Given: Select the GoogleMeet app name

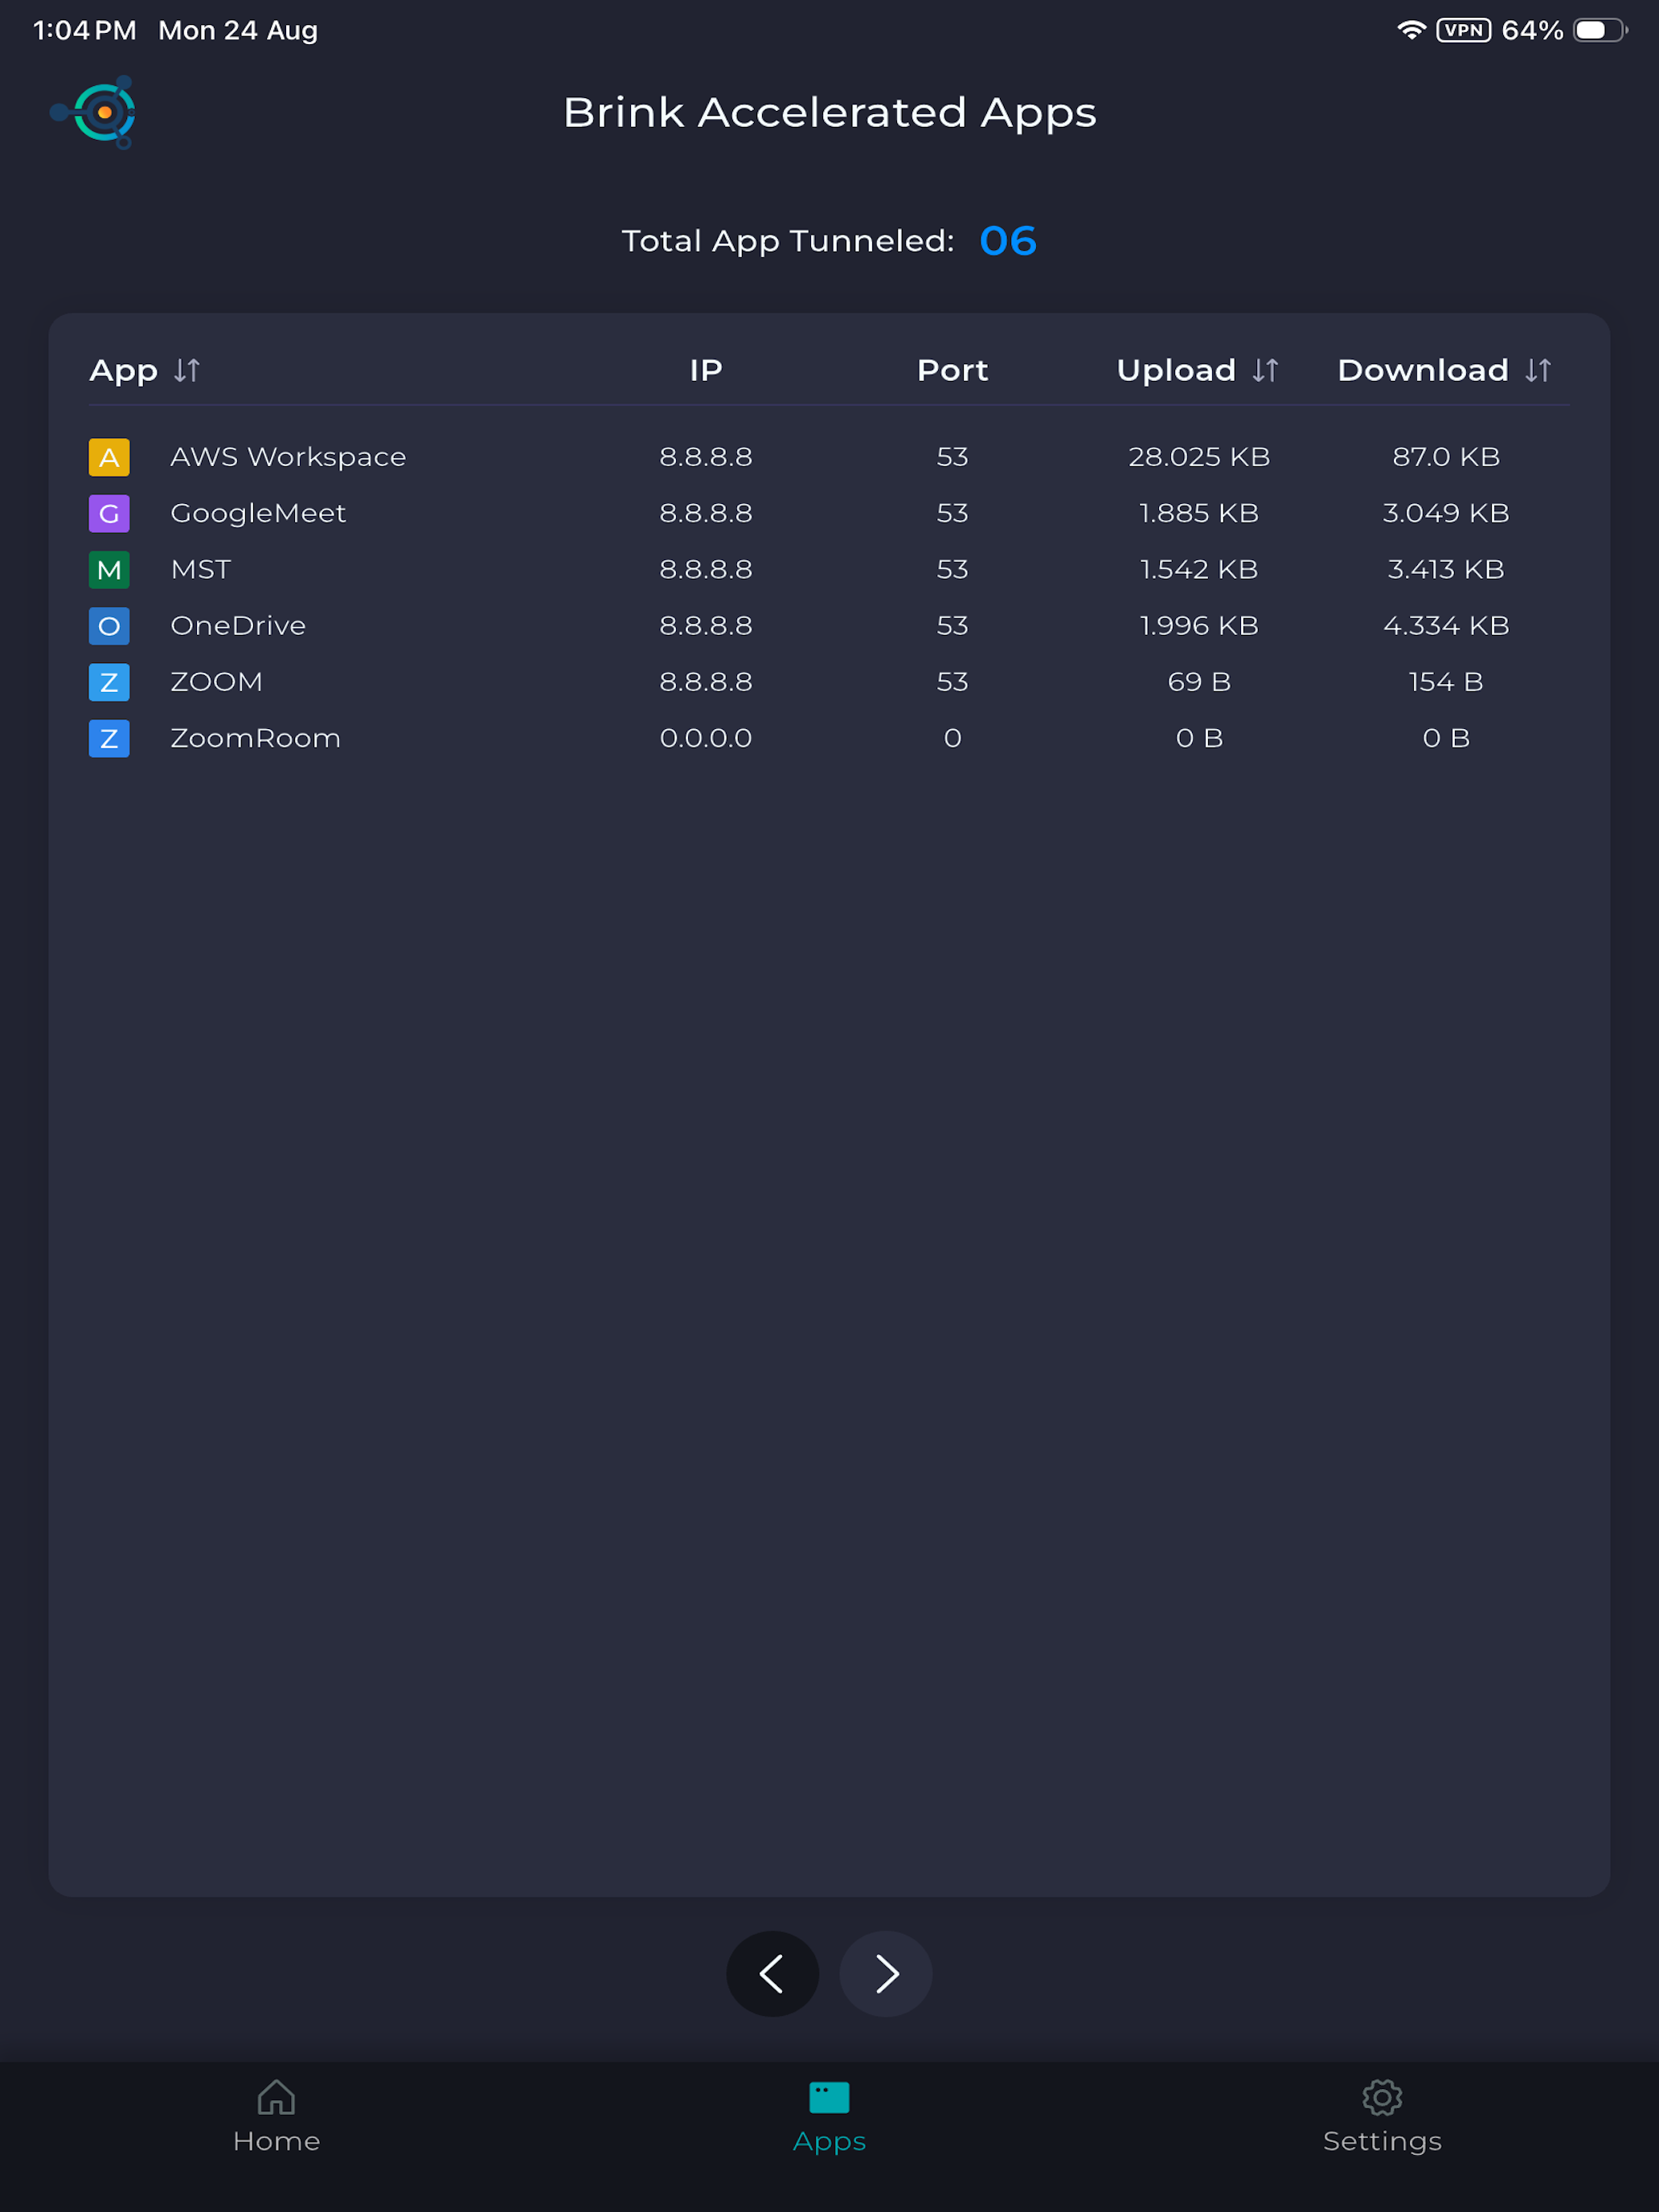Looking at the screenshot, I should [x=258, y=513].
